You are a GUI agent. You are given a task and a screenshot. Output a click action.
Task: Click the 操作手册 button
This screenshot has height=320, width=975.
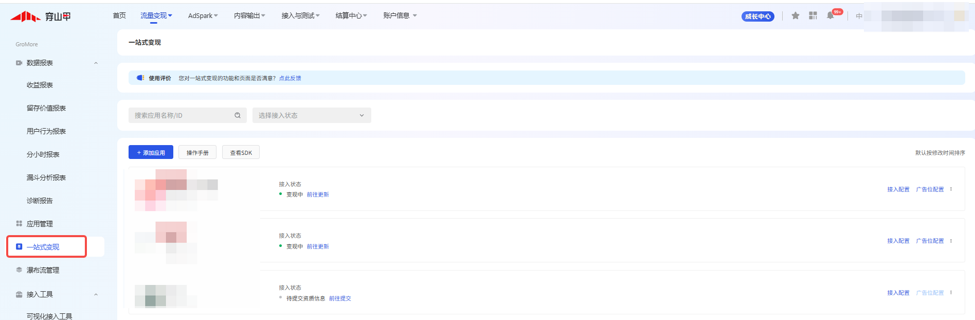[197, 153]
